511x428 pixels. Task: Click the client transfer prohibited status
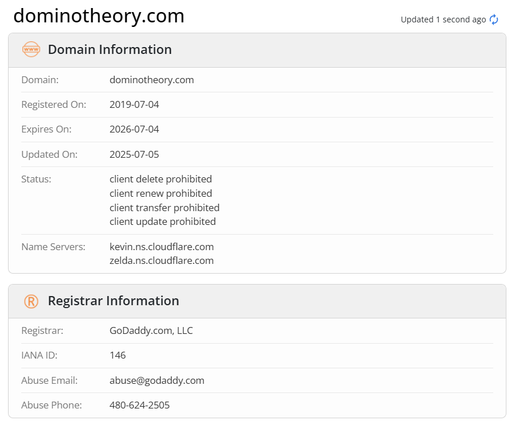click(x=165, y=208)
